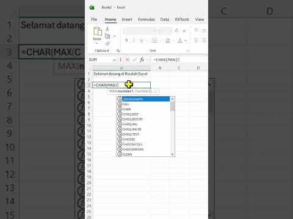Open the File tab
Image resolution: width=293 pixels, height=219 pixels.
point(94,19)
